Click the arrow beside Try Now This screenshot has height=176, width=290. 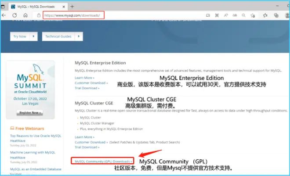coord(33,36)
